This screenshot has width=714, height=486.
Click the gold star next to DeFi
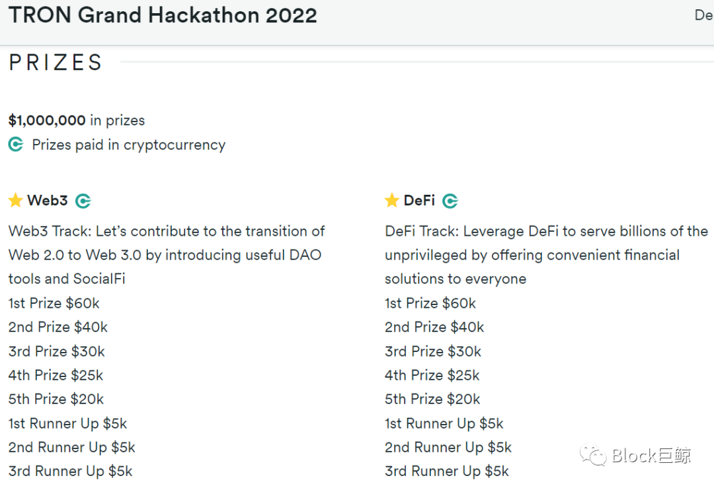392,200
